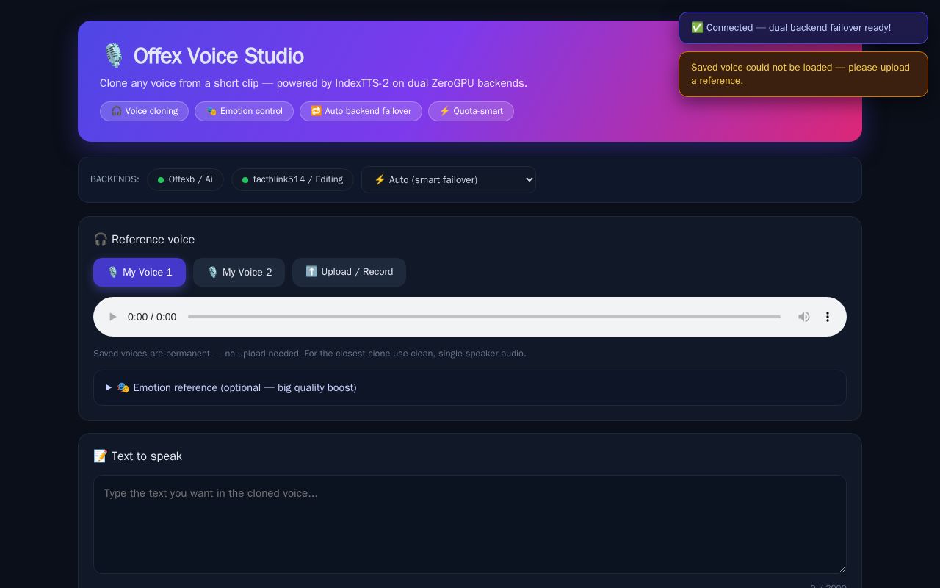The image size is (940, 588).
Task: Open the Auto (smart failover) backend dropdown
Action: [449, 179]
